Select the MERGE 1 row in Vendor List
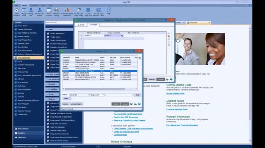This screenshot has height=148, width=265. [x=100, y=69]
